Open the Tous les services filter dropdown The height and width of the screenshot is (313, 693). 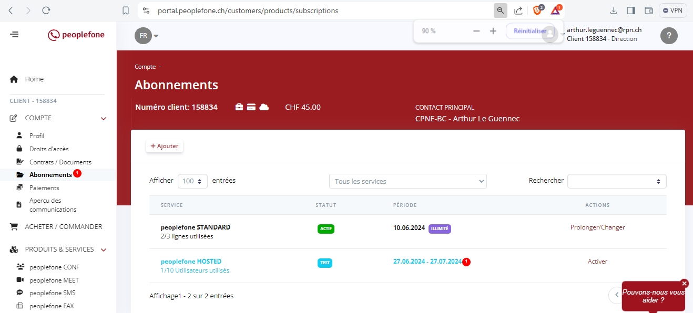coord(408,181)
